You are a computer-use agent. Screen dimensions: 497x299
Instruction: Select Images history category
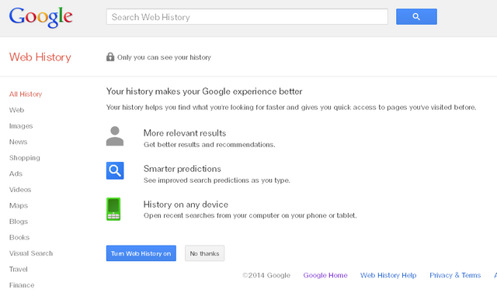[x=21, y=125]
